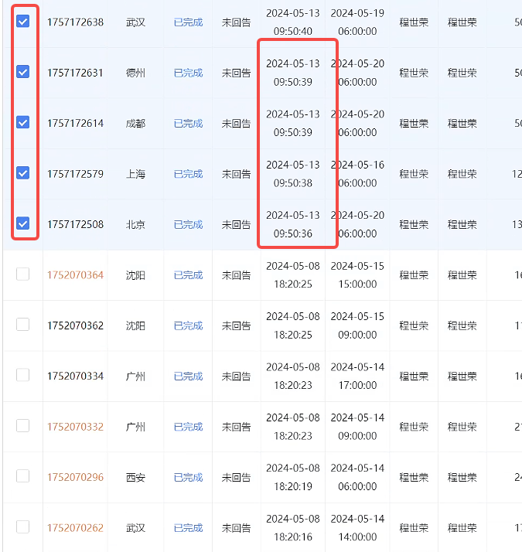
Task: Click 未回告 in the 西安 row
Action: tap(237, 477)
